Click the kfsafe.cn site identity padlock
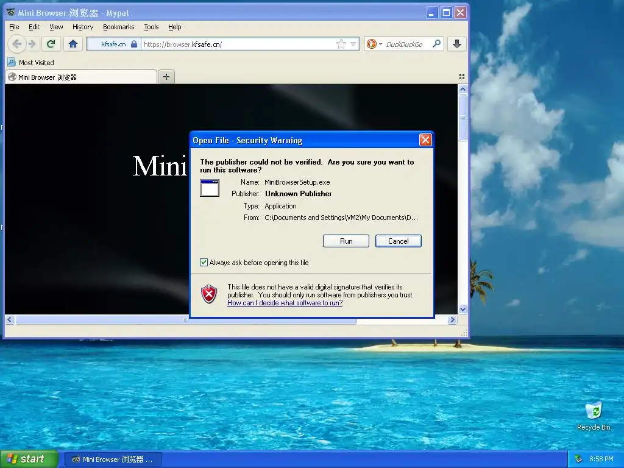This screenshot has width=624, height=468. 134,44
